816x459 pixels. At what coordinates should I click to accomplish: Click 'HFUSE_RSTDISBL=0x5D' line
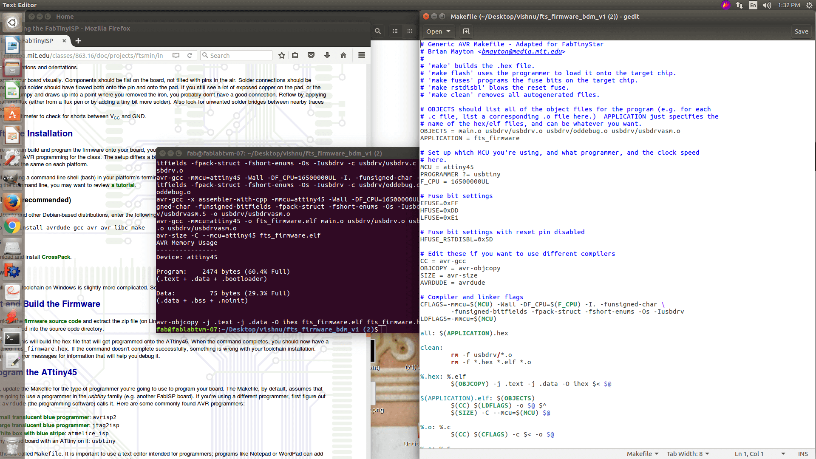[x=456, y=239]
